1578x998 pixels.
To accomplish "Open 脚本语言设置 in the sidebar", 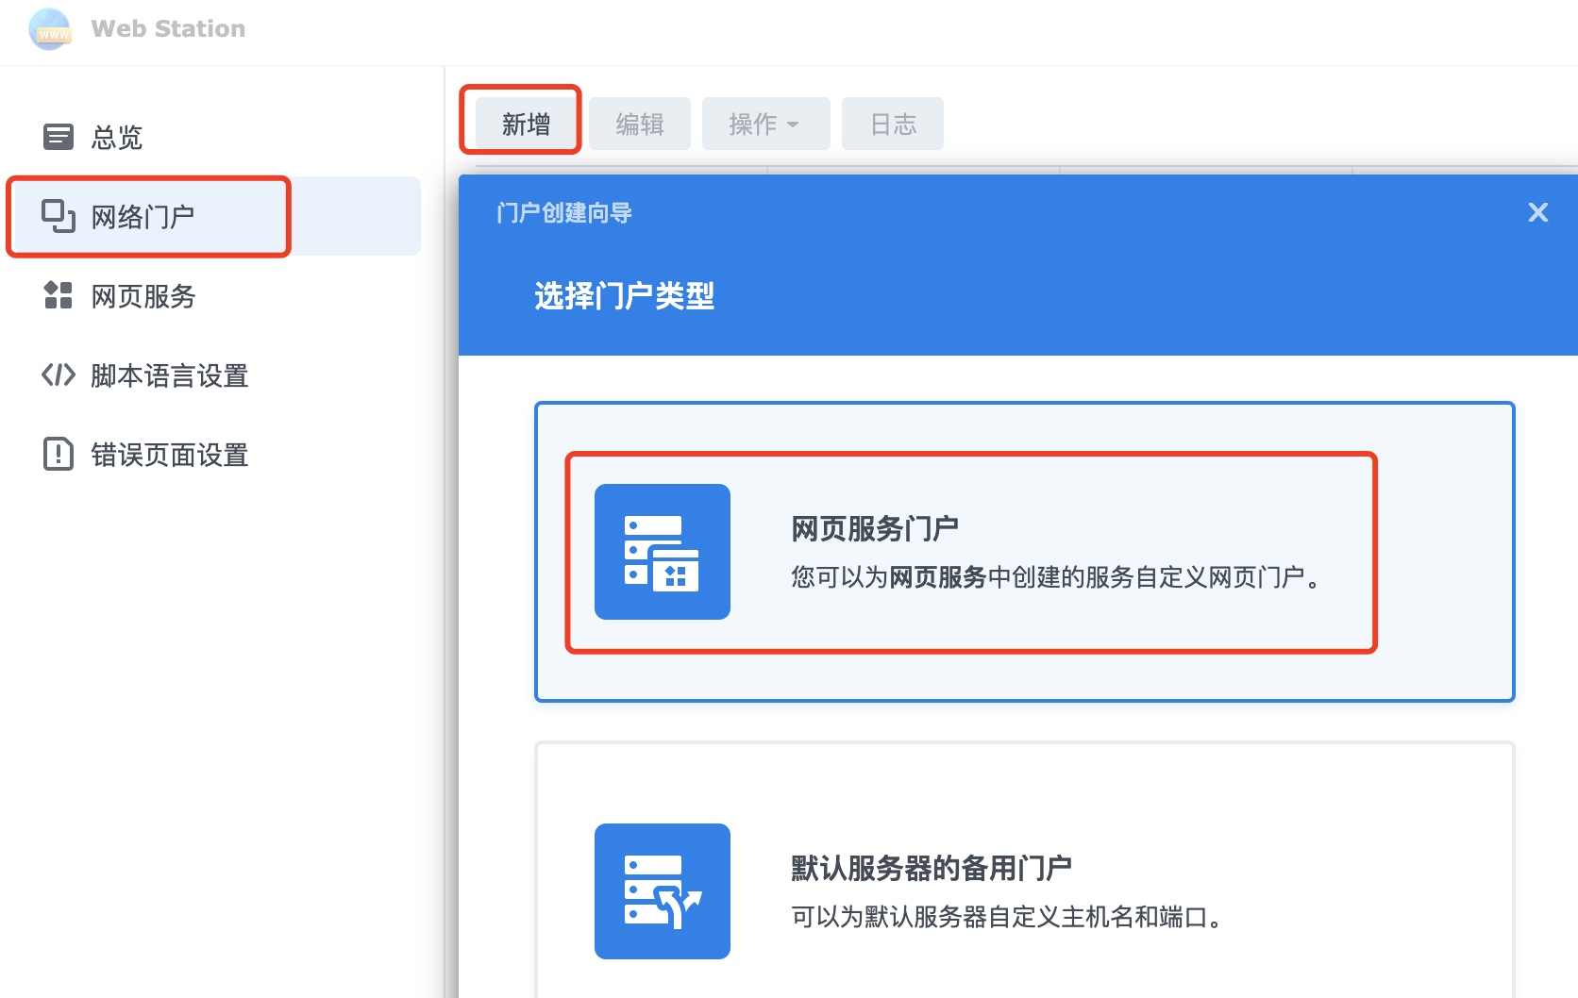I will pyautogui.click(x=170, y=375).
